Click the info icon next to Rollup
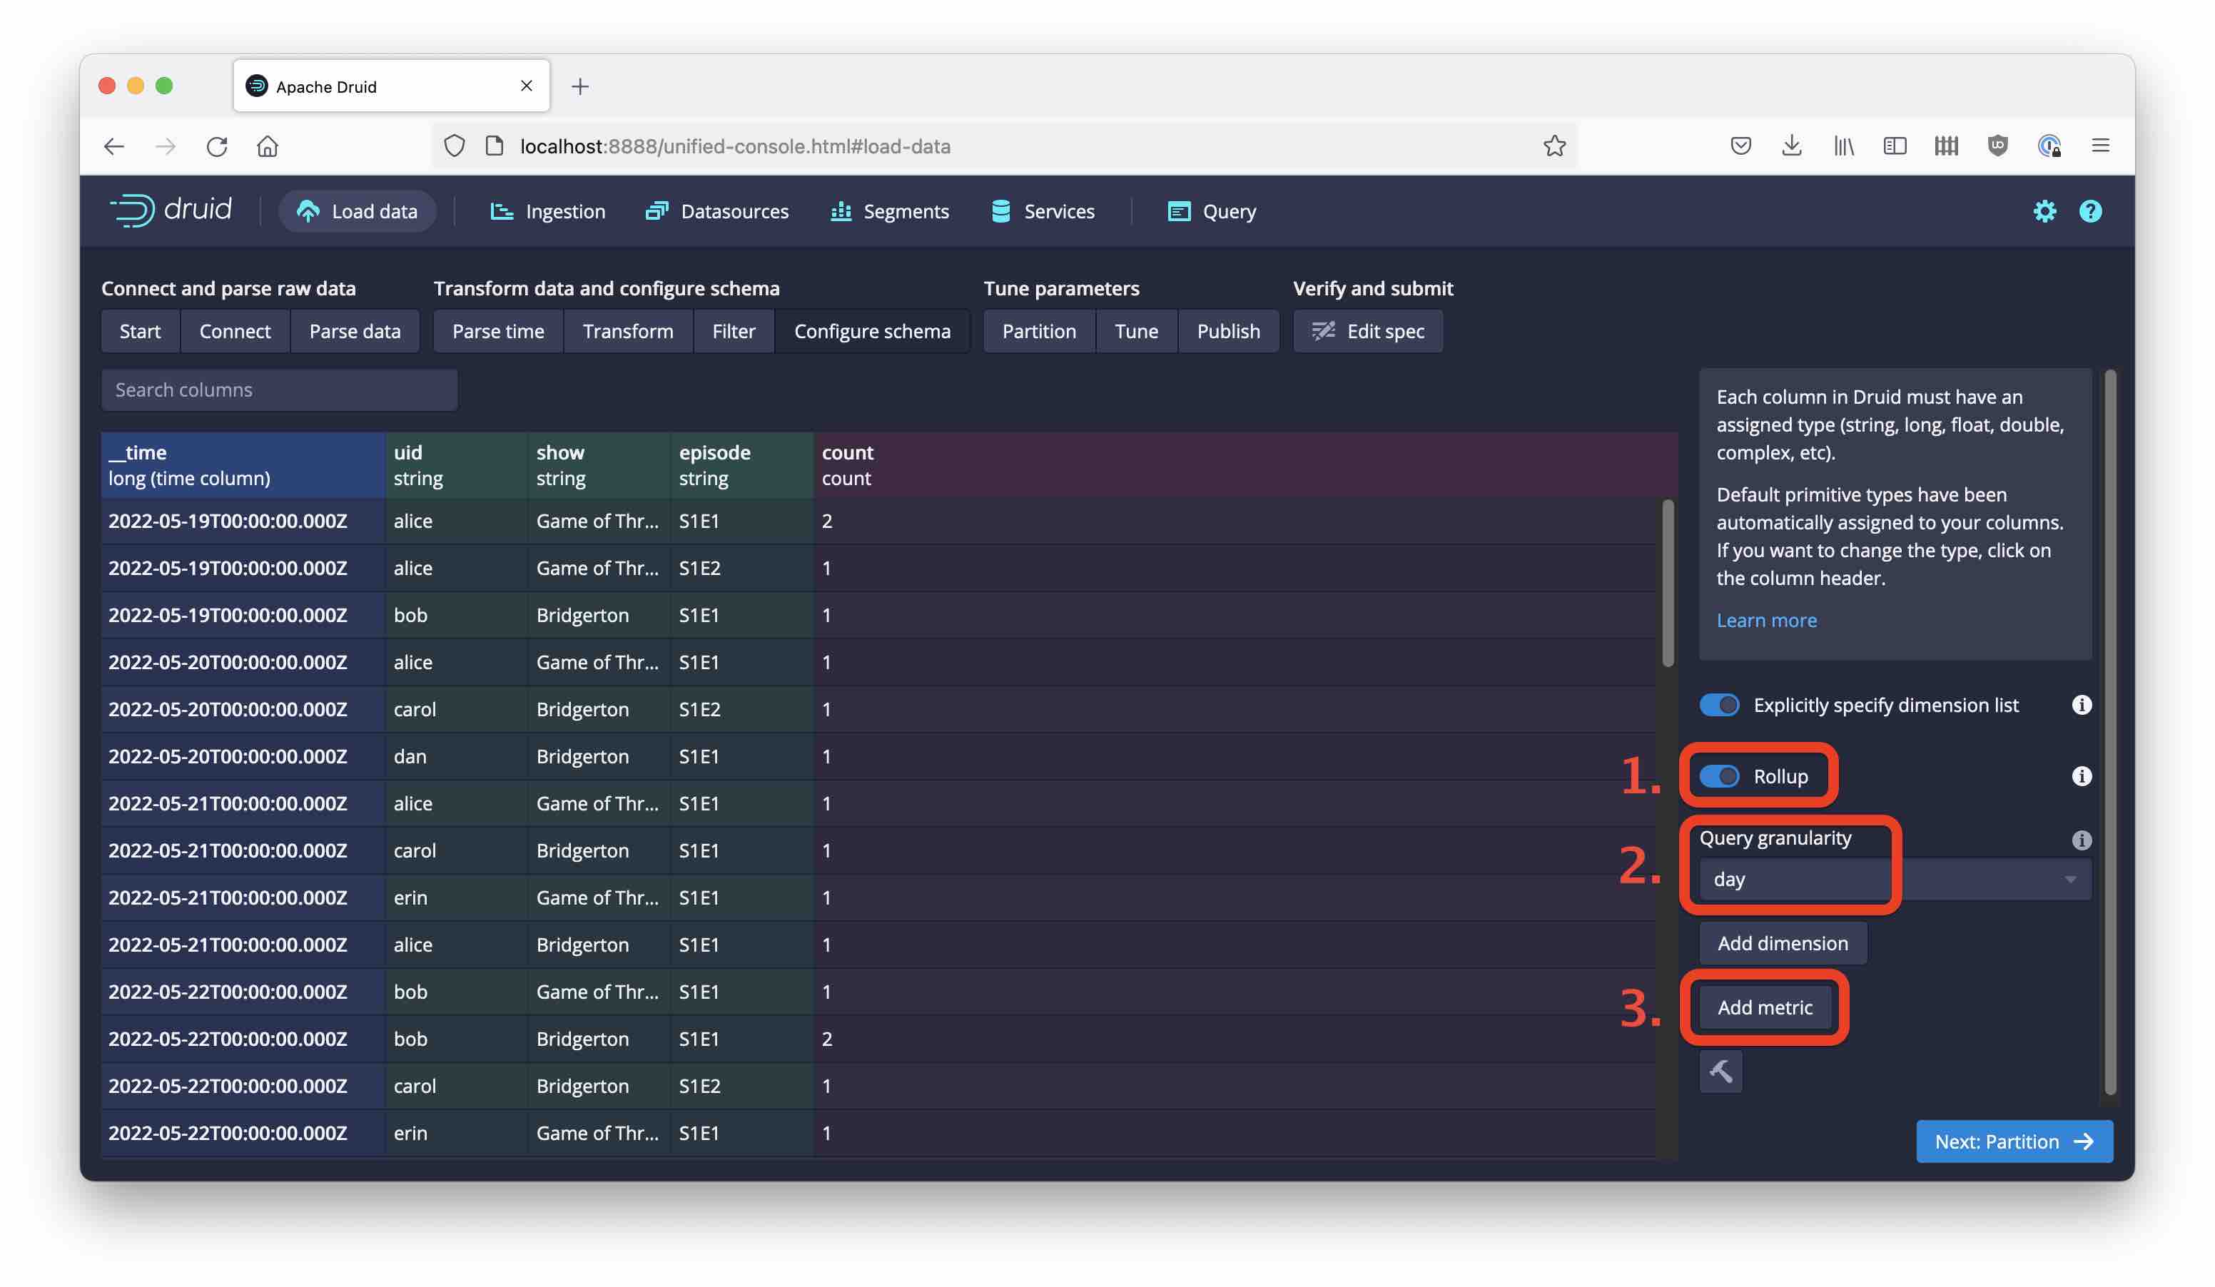 pyautogui.click(x=2081, y=775)
